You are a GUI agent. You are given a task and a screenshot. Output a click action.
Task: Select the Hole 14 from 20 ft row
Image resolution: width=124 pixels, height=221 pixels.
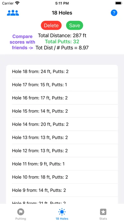[x=62, y=124]
